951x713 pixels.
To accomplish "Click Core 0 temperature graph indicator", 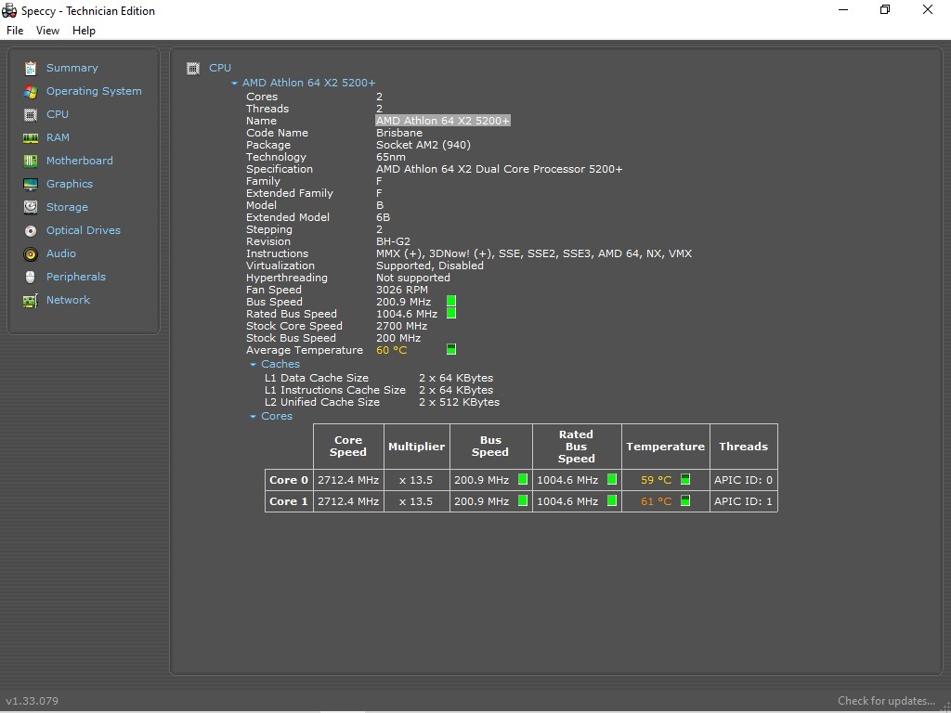I will pyautogui.click(x=685, y=480).
